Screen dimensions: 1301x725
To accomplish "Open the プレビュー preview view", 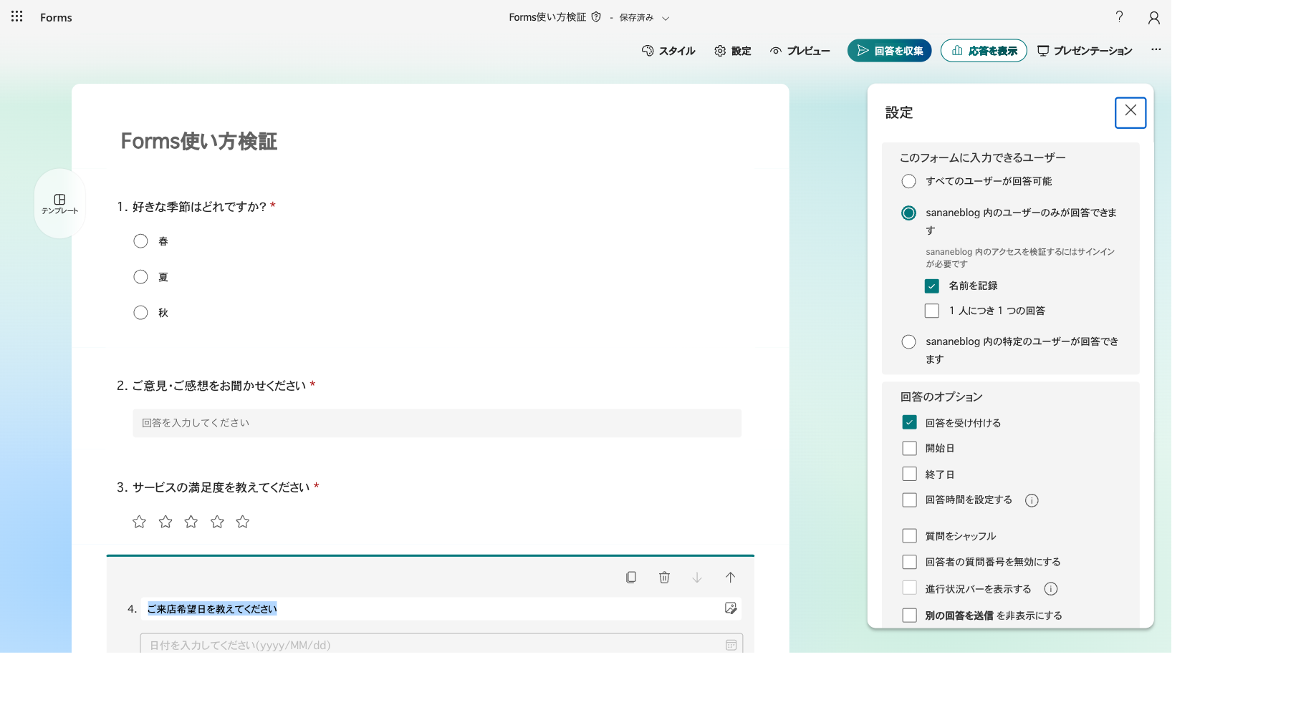I will coord(800,51).
